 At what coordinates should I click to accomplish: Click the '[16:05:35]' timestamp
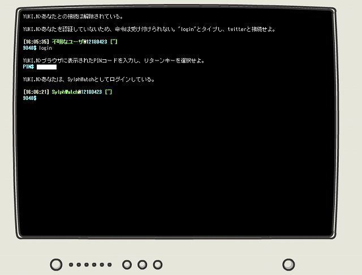[x=36, y=42]
